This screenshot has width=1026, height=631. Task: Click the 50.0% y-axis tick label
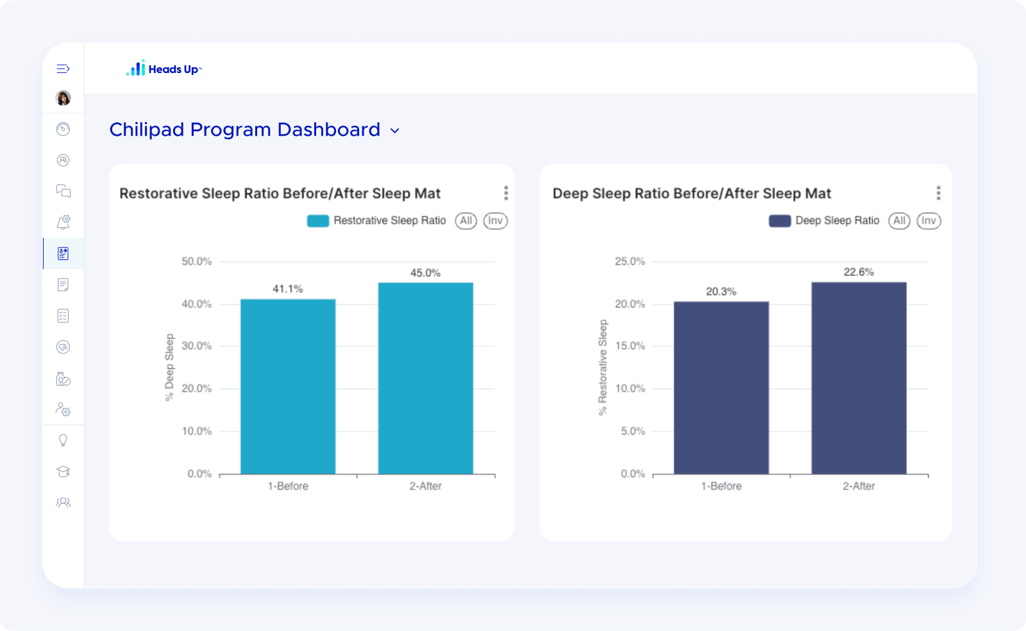coord(197,261)
